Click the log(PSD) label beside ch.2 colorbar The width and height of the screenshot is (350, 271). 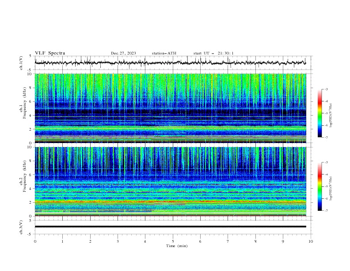coord(331,189)
